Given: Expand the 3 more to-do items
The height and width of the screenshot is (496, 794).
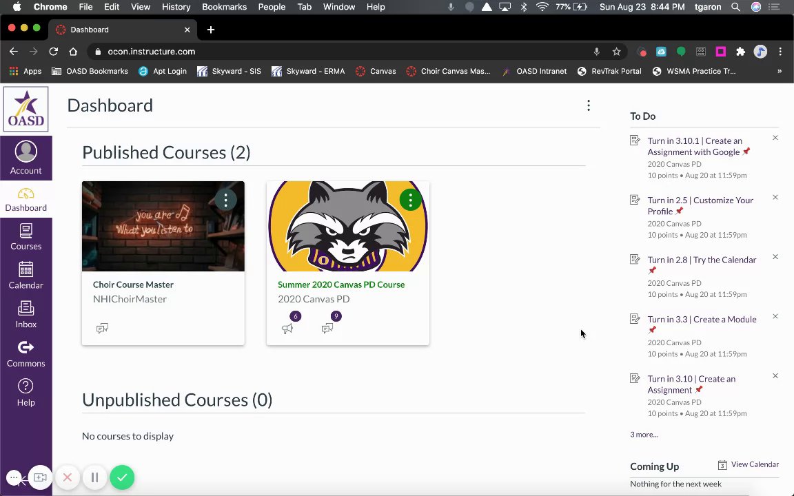Looking at the screenshot, I should coord(644,434).
